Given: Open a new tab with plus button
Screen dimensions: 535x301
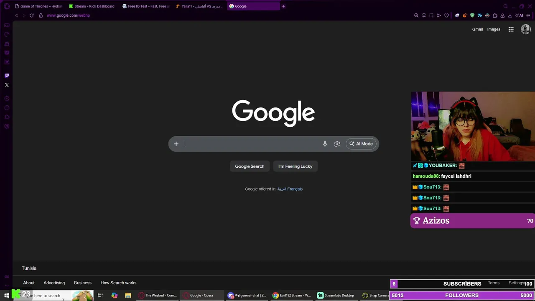Looking at the screenshot, I should click(283, 6).
